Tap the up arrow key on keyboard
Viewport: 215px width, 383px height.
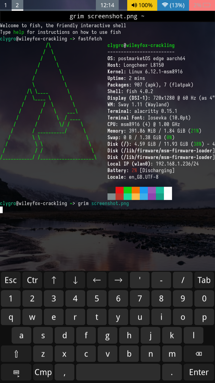54,280
